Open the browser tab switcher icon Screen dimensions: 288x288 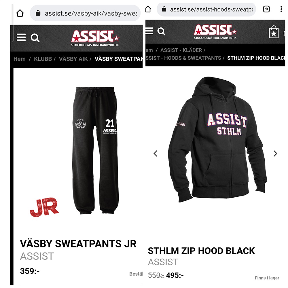pyautogui.click(x=266, y=9)
